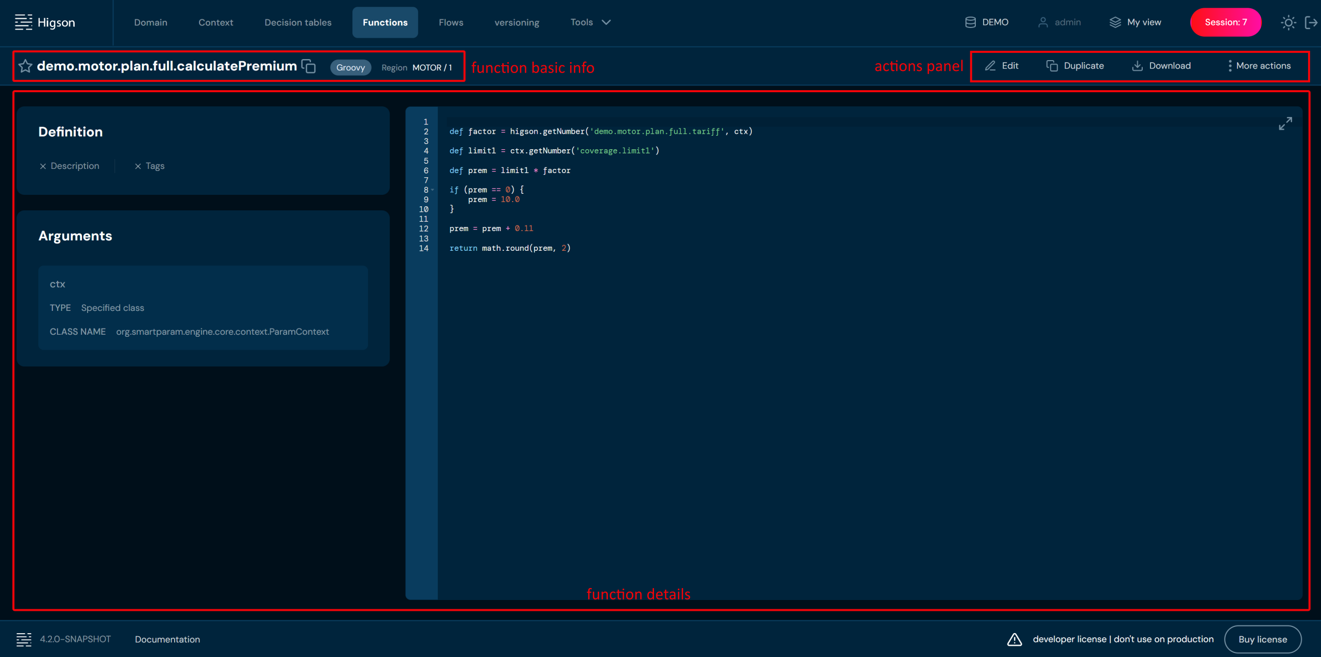This screenshot has width=1321, height=657.
Task: Click the Session: 7 button
Action: click(x=1225, y=22)
